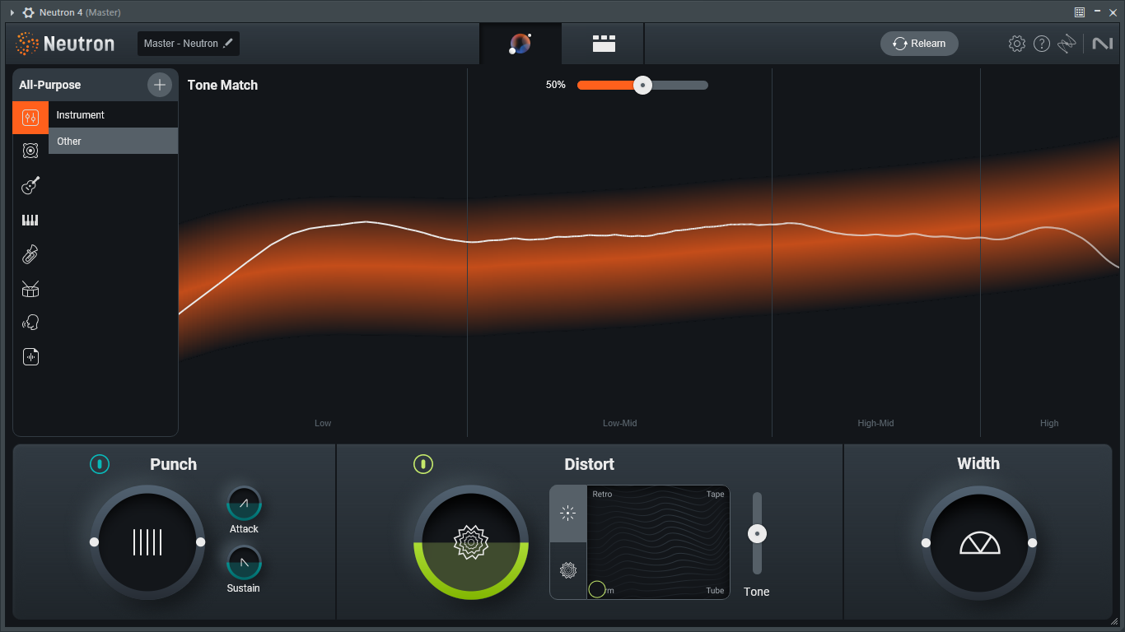Open the audio file reference icon

pos(30,356)
